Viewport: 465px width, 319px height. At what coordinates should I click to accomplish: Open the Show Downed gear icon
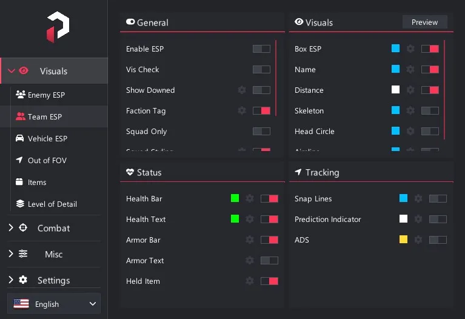click(242, 90)
